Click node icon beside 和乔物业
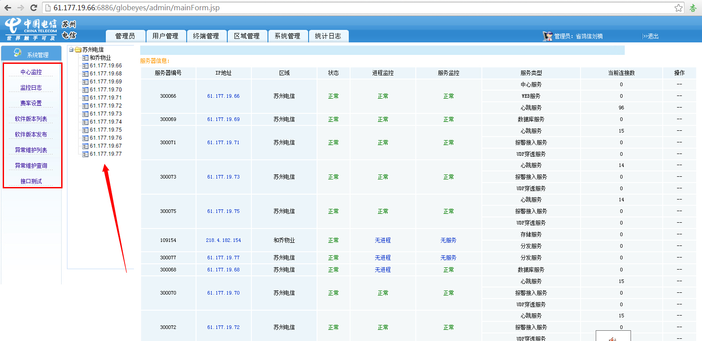The width and height of the screenshot is (702, 341). pos(85,58)
